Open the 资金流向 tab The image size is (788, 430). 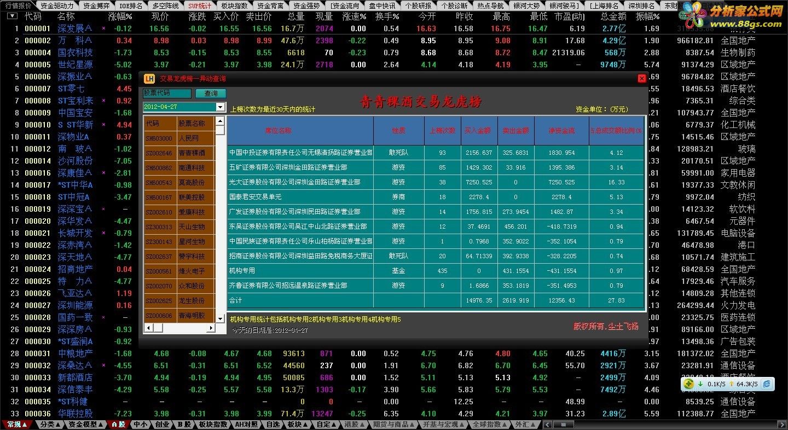pyautogui.click(x=346, y=5)
